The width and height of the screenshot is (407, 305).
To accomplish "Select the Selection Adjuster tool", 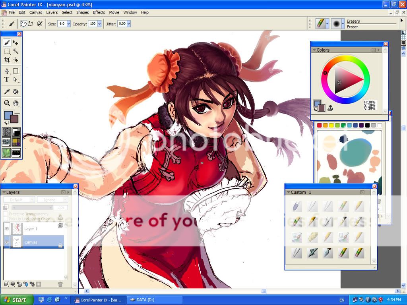I will [x=16, y=60].
